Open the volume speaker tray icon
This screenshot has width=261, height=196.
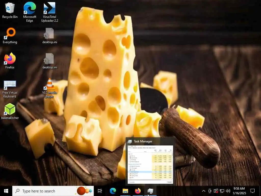click(228, 191)
